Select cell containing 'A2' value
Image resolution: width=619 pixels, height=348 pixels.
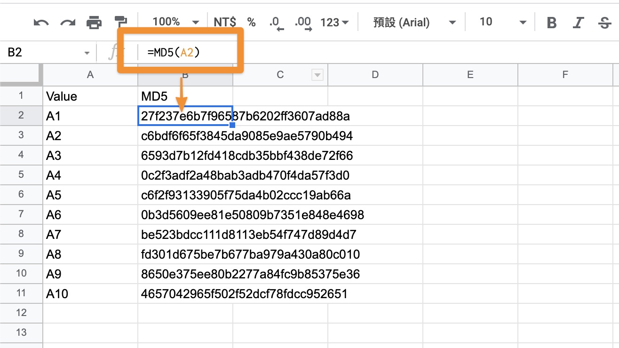pos(90,136)
